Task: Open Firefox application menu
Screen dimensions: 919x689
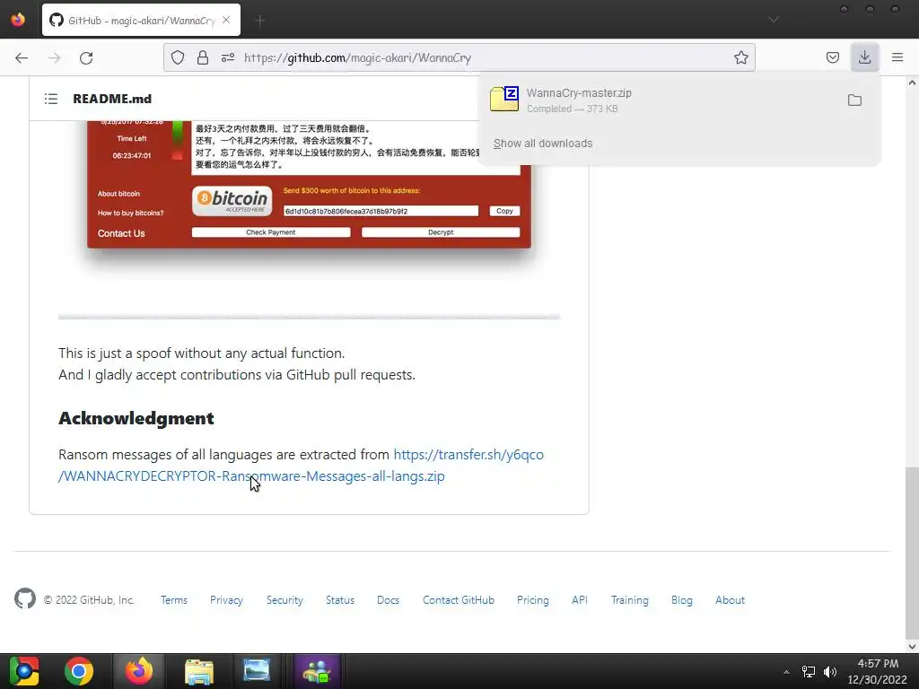Action: 897,57
